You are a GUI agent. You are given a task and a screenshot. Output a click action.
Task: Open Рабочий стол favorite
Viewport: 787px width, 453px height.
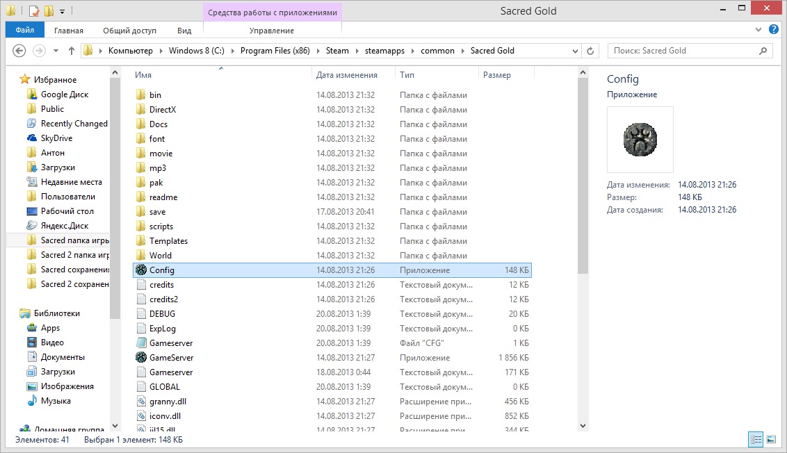click(67, 211)
